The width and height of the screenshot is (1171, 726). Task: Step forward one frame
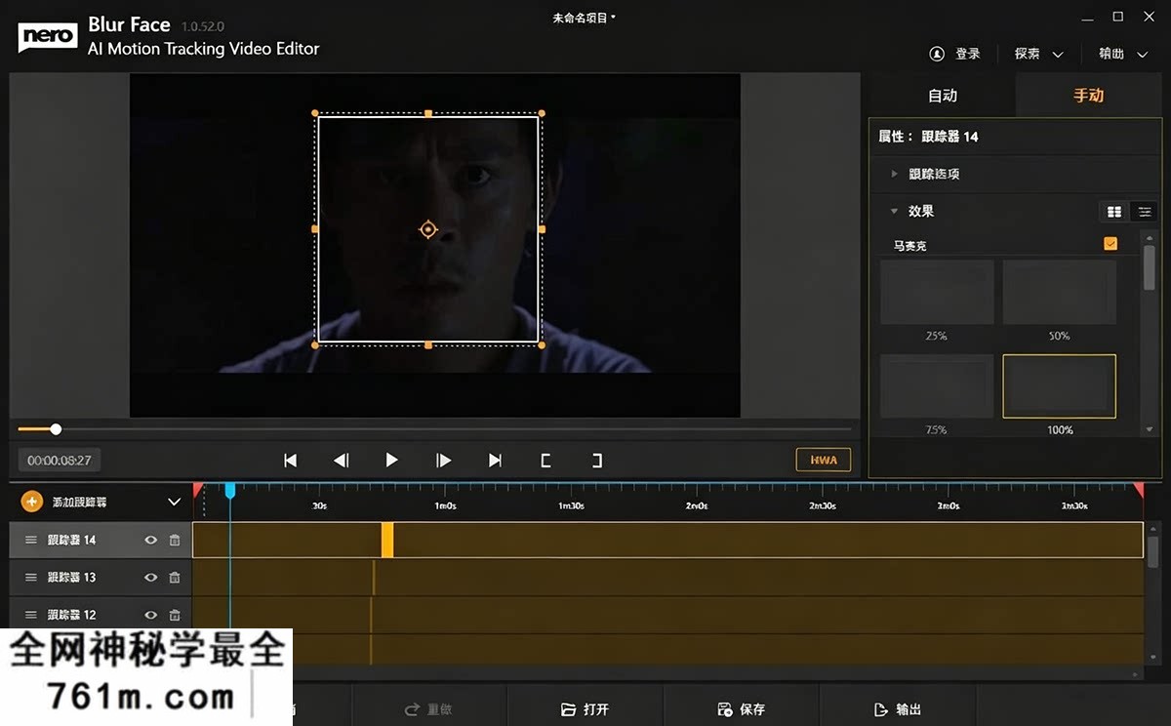(443, 460)
